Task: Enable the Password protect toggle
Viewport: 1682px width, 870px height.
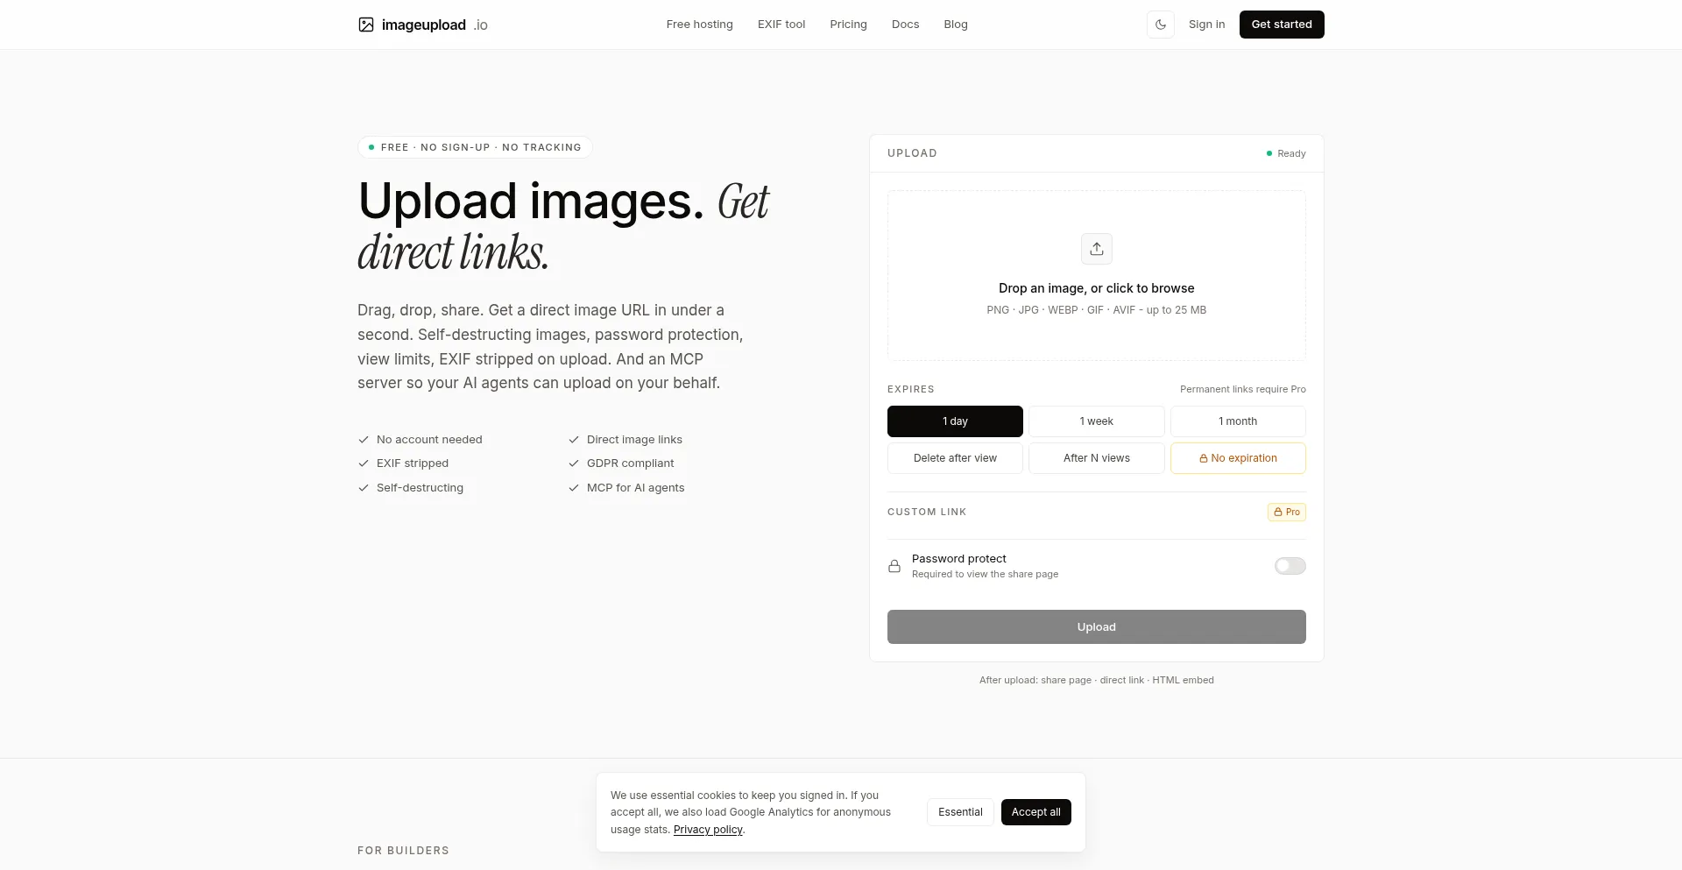Action: (x=1290, y=566)
